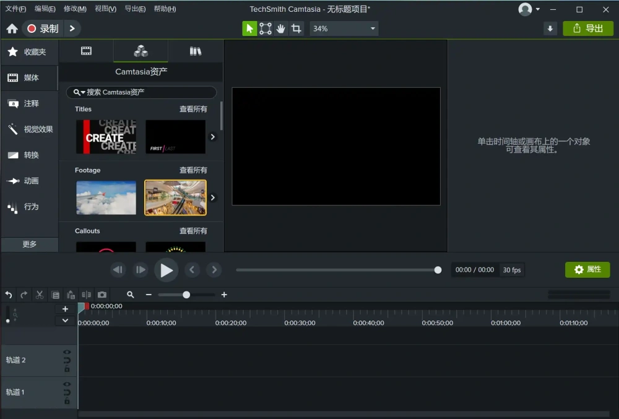
Task: Click 查看所有 next to Callouts
Action: (x=193, y=231)
